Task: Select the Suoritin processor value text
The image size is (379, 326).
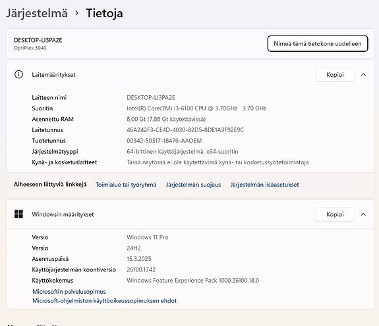Action: pyautogui.click(x=196, y=108)
